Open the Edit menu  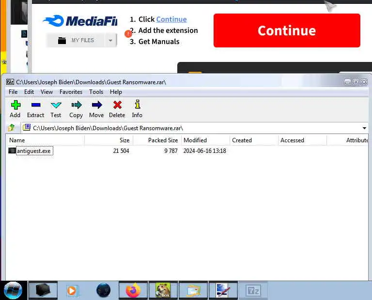point(29,92)
